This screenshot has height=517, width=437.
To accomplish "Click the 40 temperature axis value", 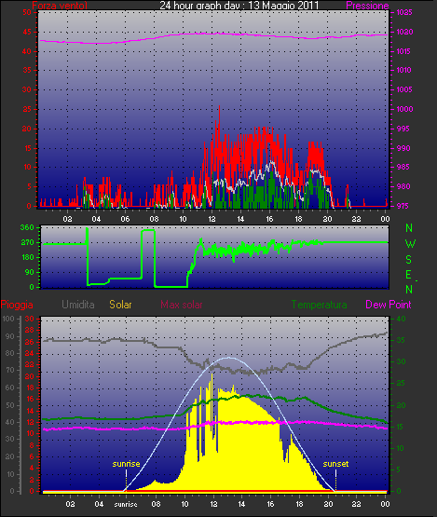I will click(x=401, y=320).
